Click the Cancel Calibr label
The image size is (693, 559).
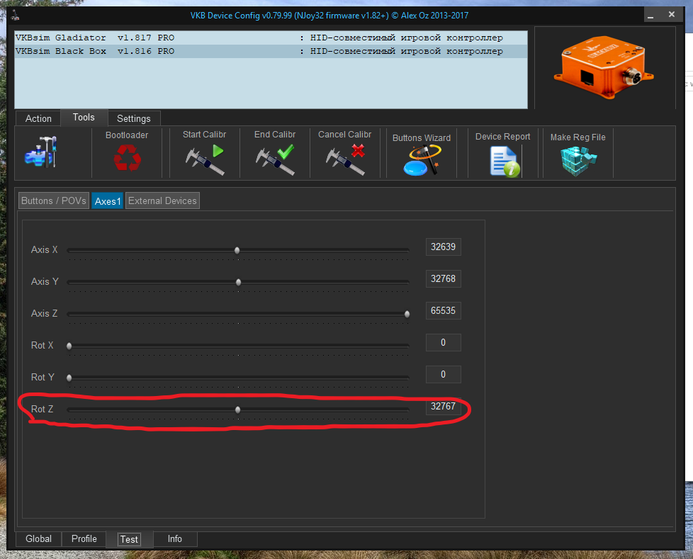pos(345,135)
